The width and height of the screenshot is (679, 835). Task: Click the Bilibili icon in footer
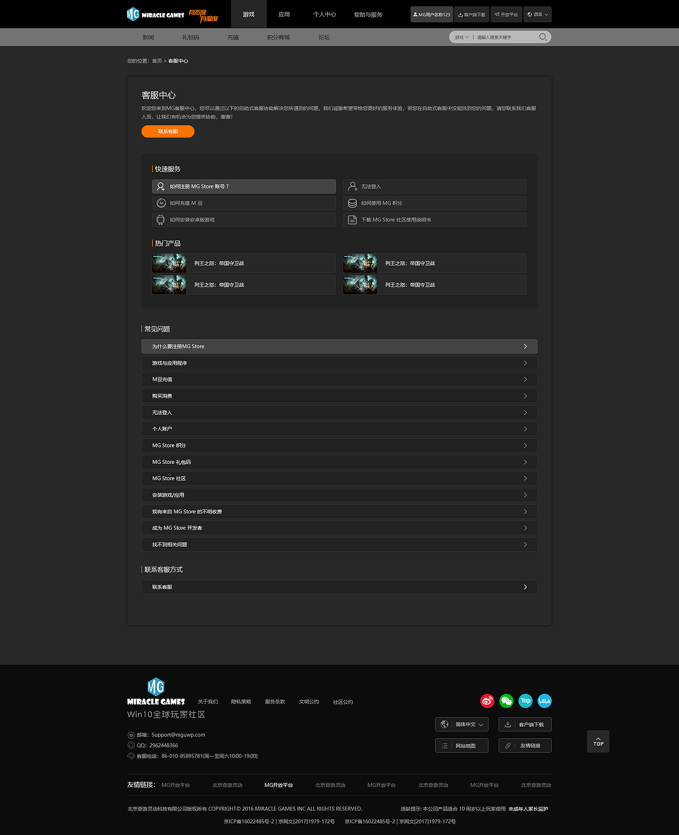tap(544, 701)
